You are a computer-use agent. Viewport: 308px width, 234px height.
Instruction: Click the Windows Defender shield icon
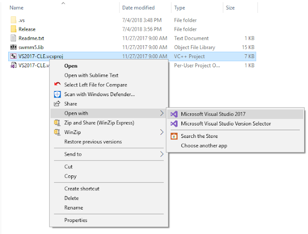[58, 94]
